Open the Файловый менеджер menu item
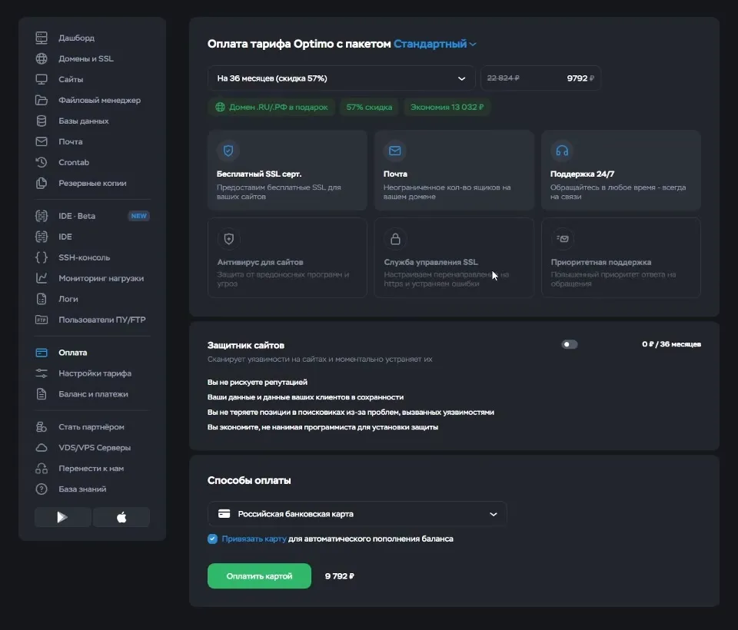The image size is (738, 630). (x=99, y=100)
